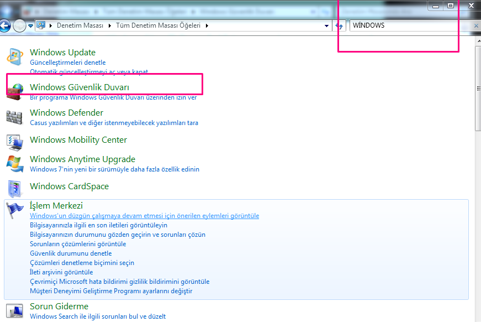This screenshot has width=481, height=322.
Task: Open Sorun Giderme heading link
Action: 59,307
